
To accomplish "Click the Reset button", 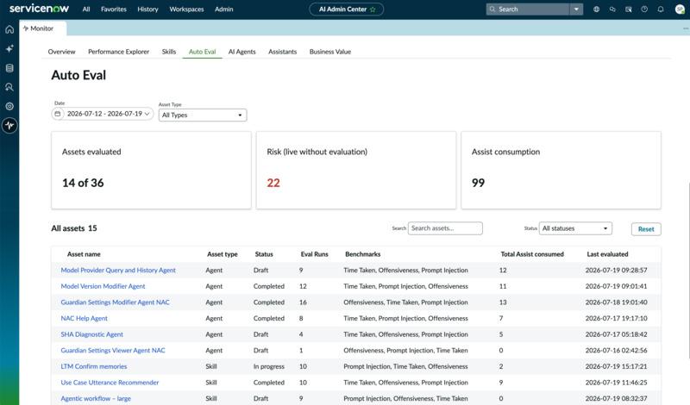I will 646,229.
